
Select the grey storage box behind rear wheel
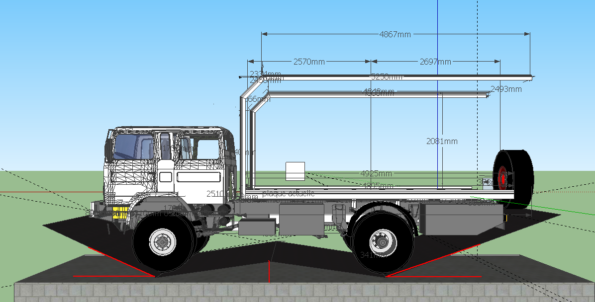[x=460, y=219]
